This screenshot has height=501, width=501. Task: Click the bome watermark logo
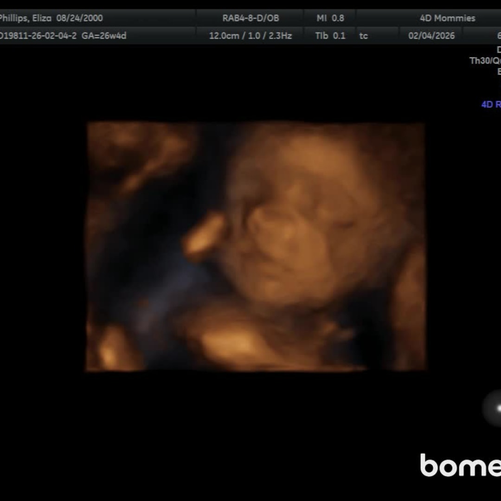pyautogui.click(x=460, y=465)
